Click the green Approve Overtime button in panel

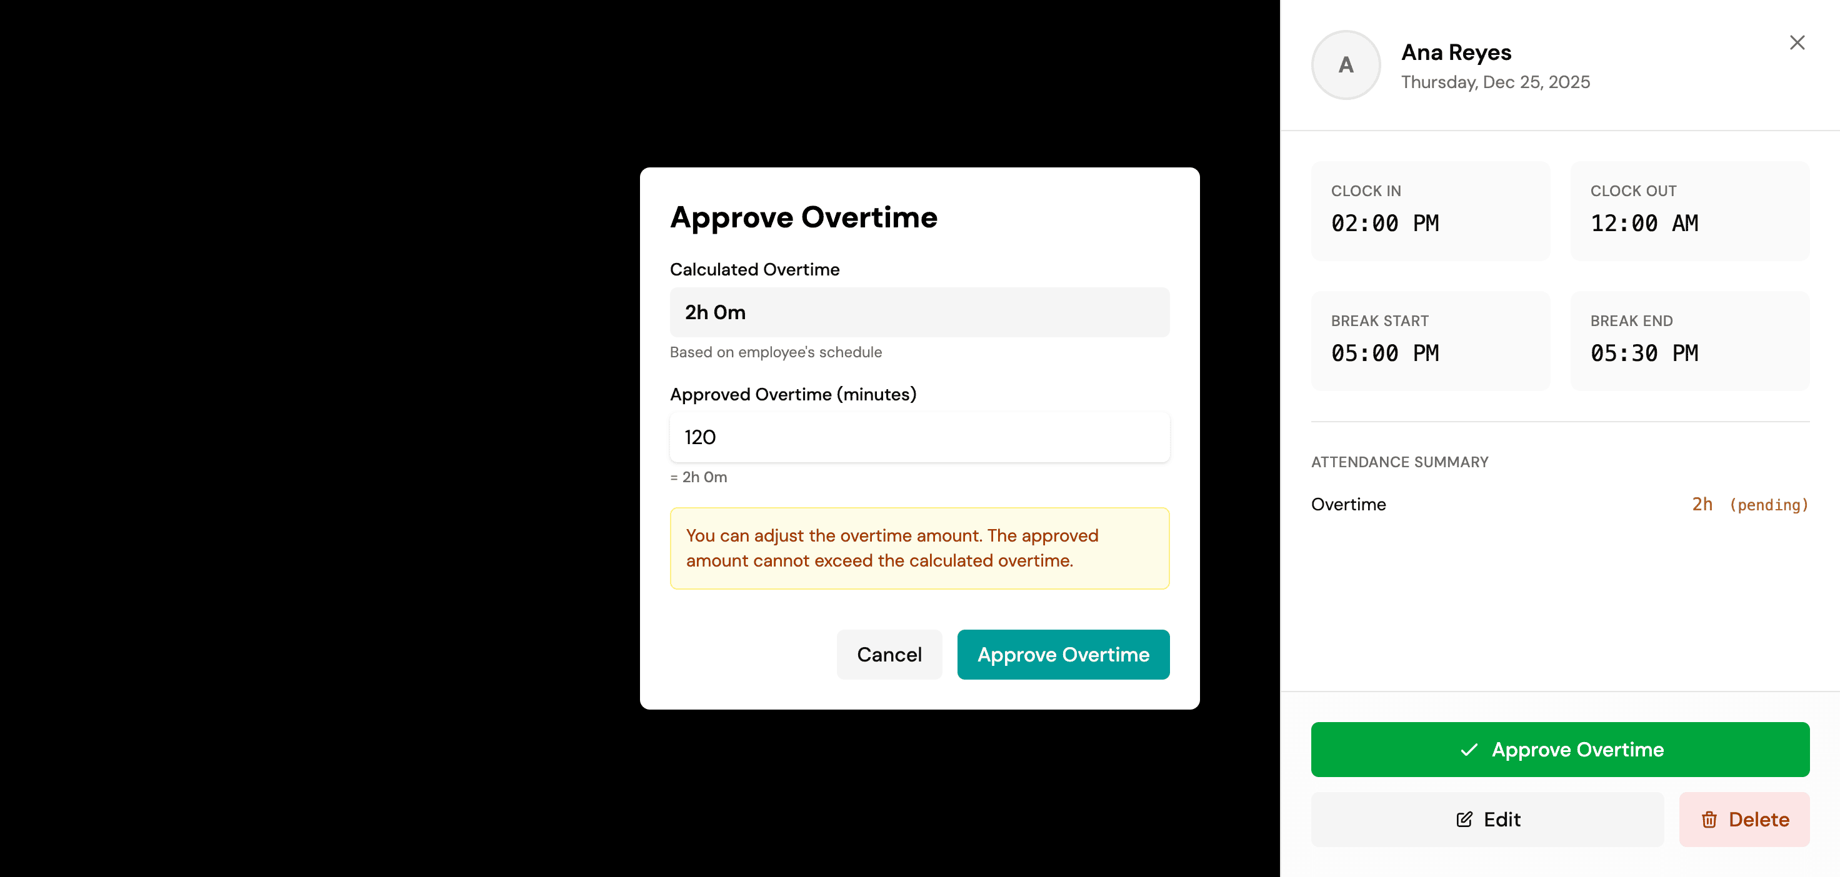click(1560, 749)
